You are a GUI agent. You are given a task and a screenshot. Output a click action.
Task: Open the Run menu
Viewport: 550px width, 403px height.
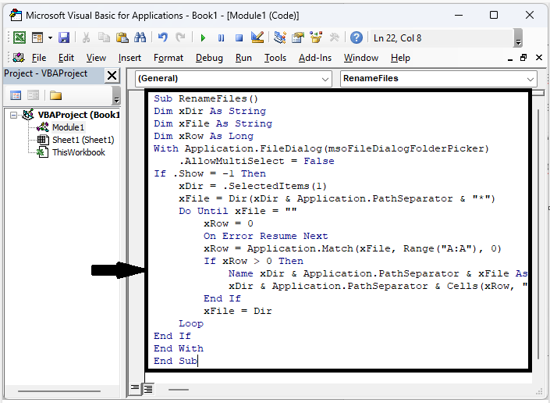click(243, 58)
